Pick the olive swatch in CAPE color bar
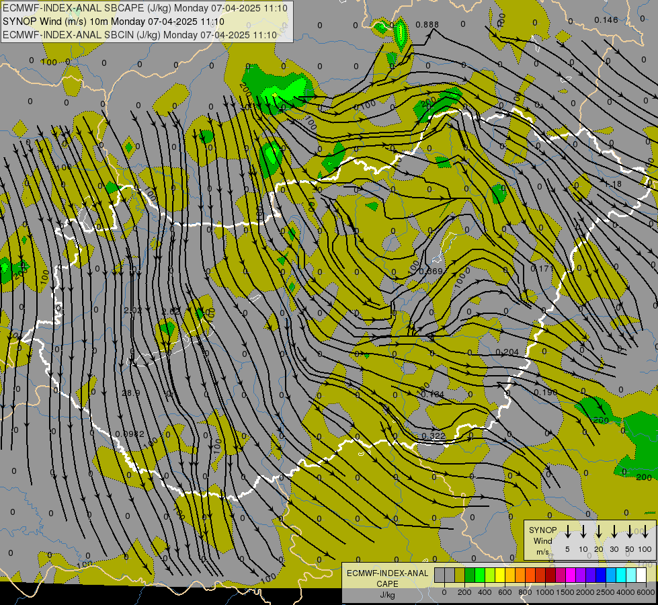The height and width of the screenshot is (605, 658). click(x=460, y=575)
